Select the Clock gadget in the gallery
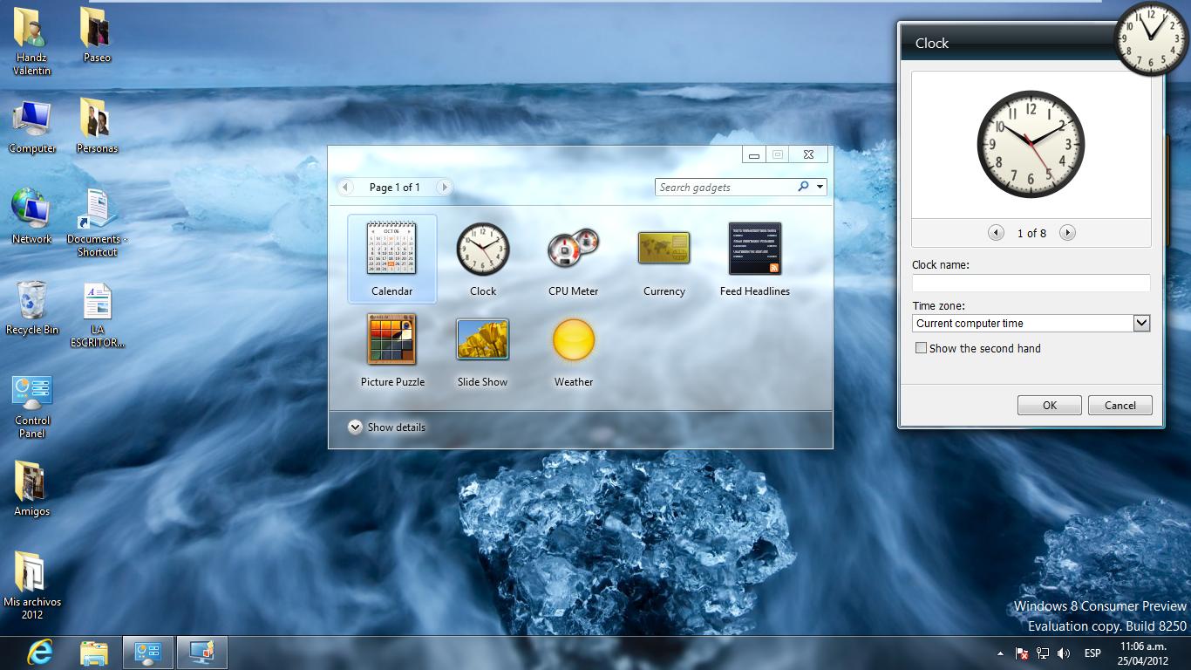The width and height of the screenshot is (1191, 670). point(482,250)
